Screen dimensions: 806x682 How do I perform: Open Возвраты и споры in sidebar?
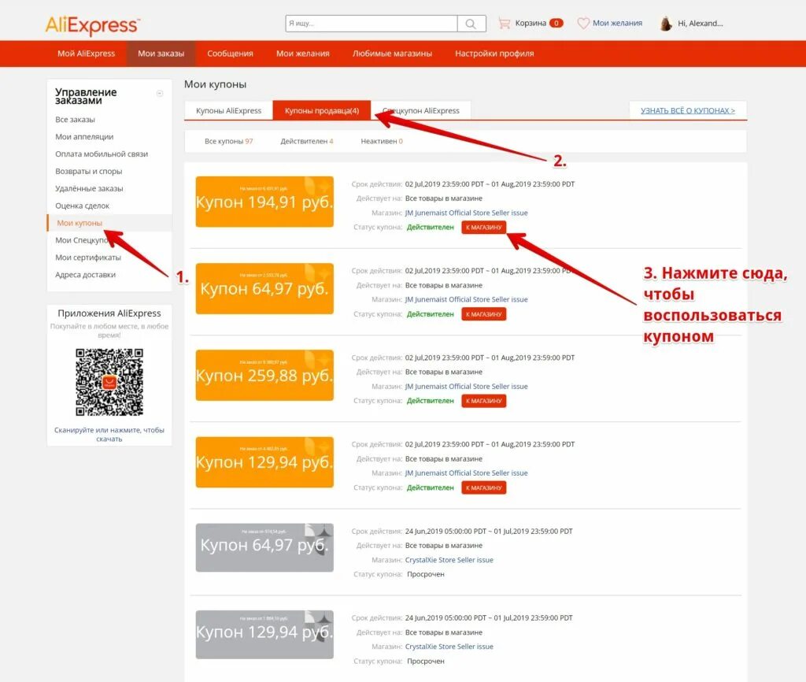(x=89, y=171)
